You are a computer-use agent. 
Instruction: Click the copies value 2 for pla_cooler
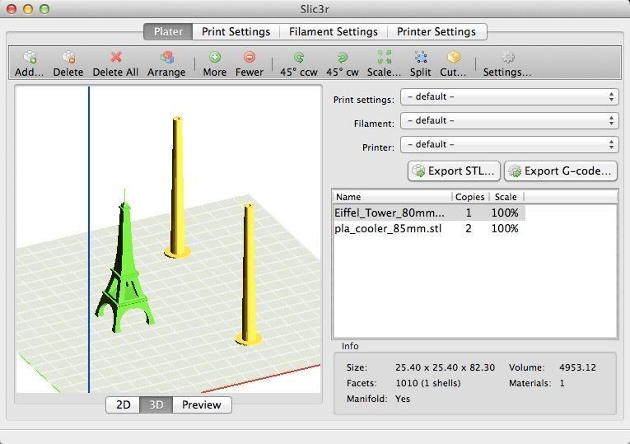(x=469, y=229)
